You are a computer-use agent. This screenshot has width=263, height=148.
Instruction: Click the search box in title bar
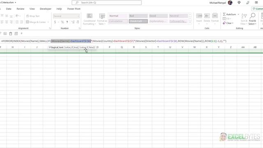click(107, 3)
